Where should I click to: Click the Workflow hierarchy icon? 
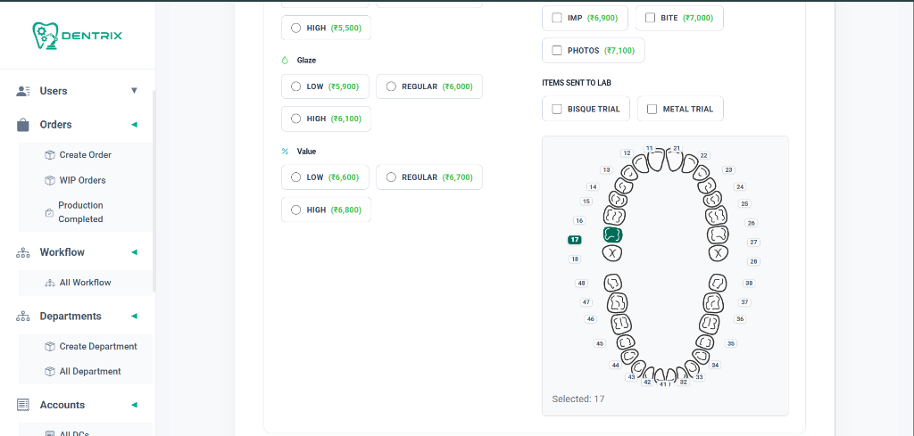[x=23, y=252]
